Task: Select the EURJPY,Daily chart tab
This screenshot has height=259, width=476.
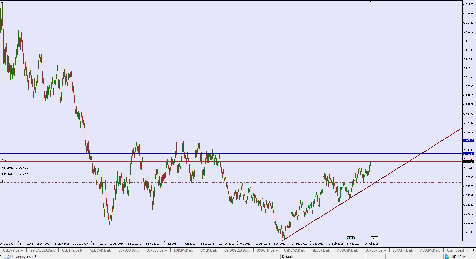Action: coord(184,250)
